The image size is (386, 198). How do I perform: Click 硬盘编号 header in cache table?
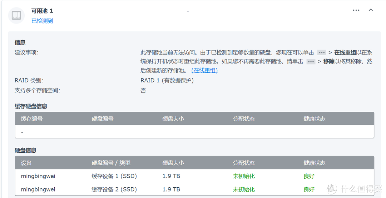coord(103,119)
